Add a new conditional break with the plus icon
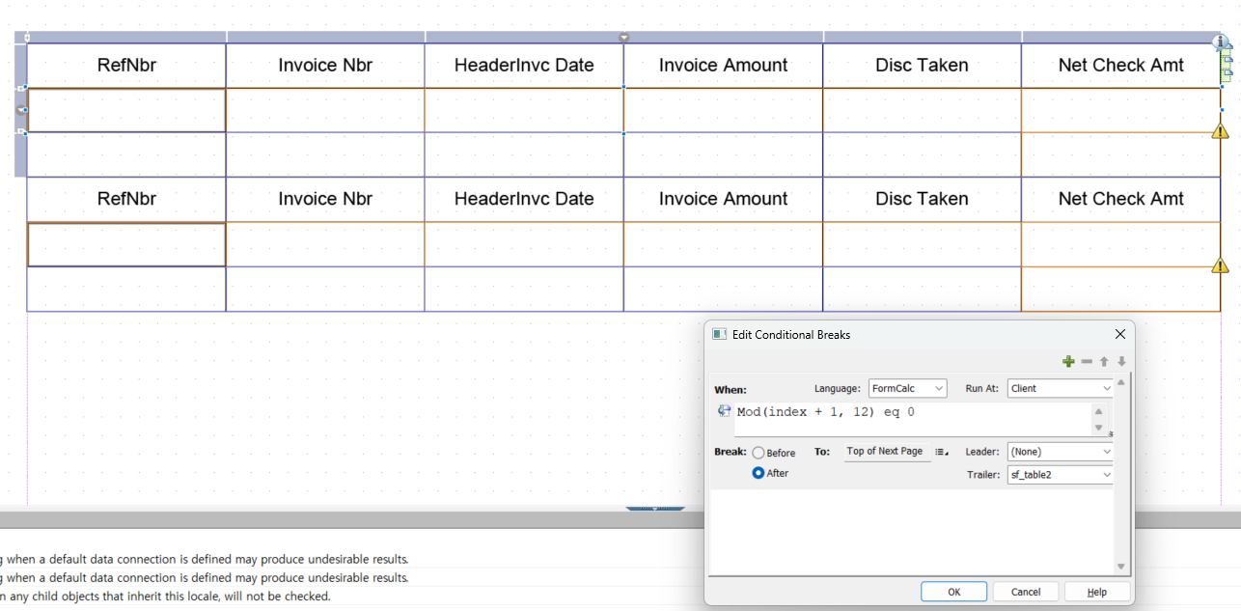Image resolution: width=1241 pixels, height=611 pixels. tap(1068, 361)
